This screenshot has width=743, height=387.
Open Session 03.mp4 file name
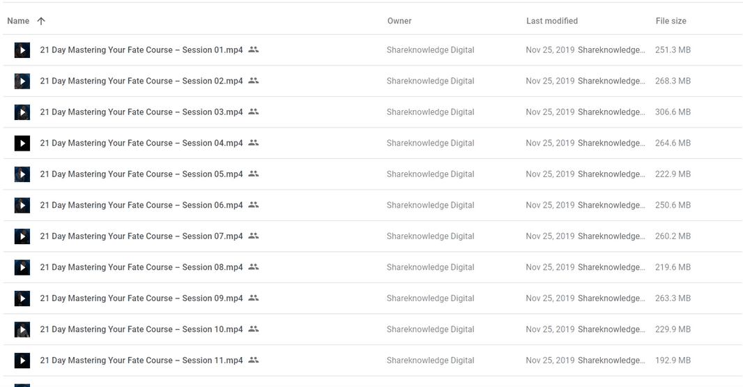(141, 112)
